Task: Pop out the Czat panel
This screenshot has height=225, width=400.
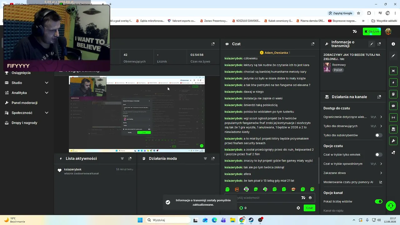Action: click(x=312, y=44)
